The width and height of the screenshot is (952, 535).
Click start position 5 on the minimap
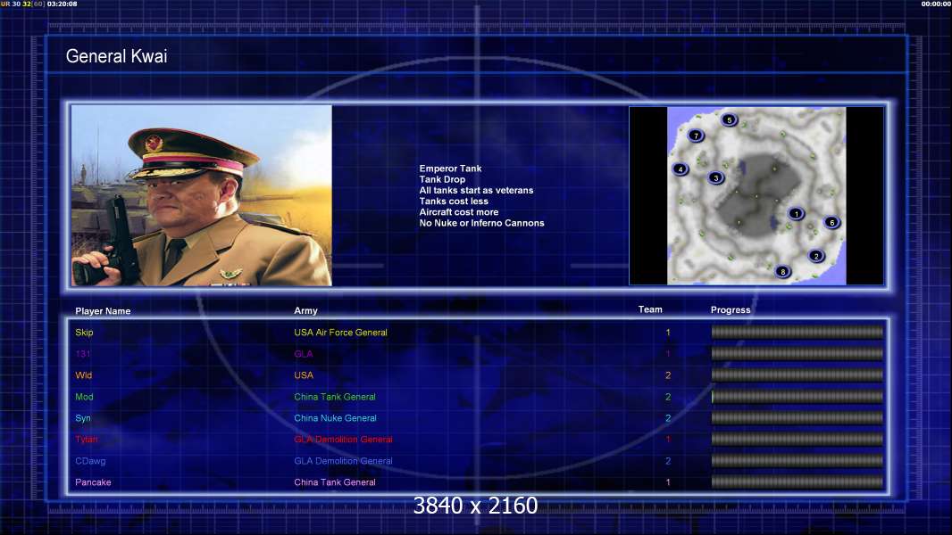point(729,120)
